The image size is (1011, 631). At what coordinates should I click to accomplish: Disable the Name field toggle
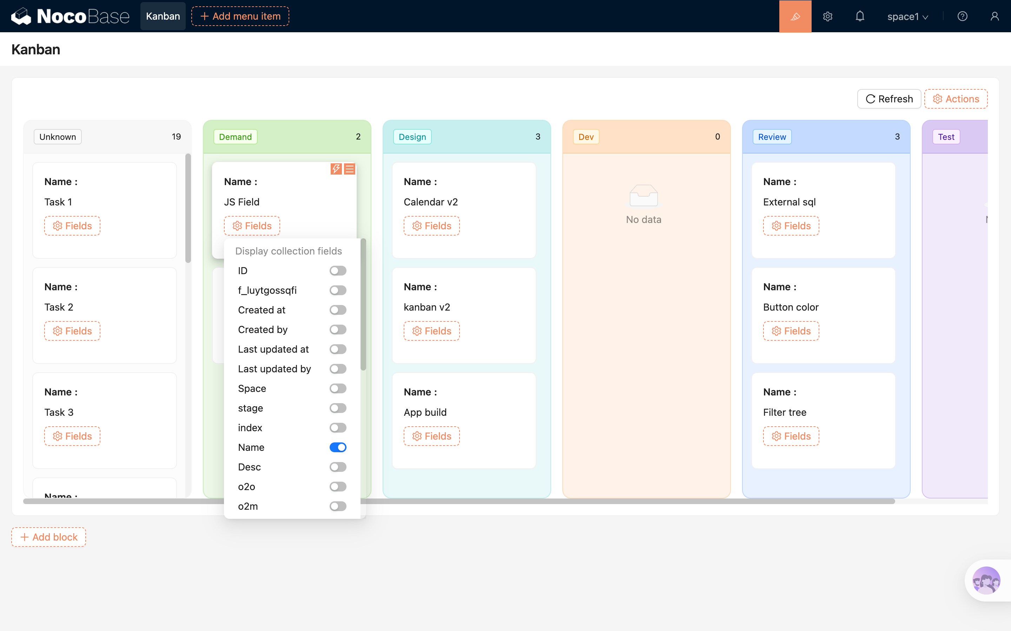[338, 447]
